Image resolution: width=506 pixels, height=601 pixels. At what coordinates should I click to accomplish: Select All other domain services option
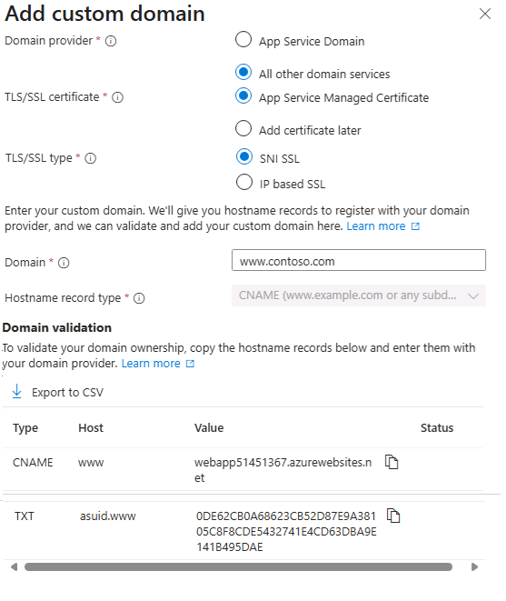coord(243,72)
